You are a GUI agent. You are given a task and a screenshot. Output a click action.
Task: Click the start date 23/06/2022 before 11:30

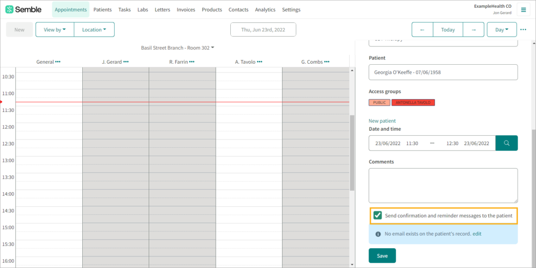[x=388, y=144]
